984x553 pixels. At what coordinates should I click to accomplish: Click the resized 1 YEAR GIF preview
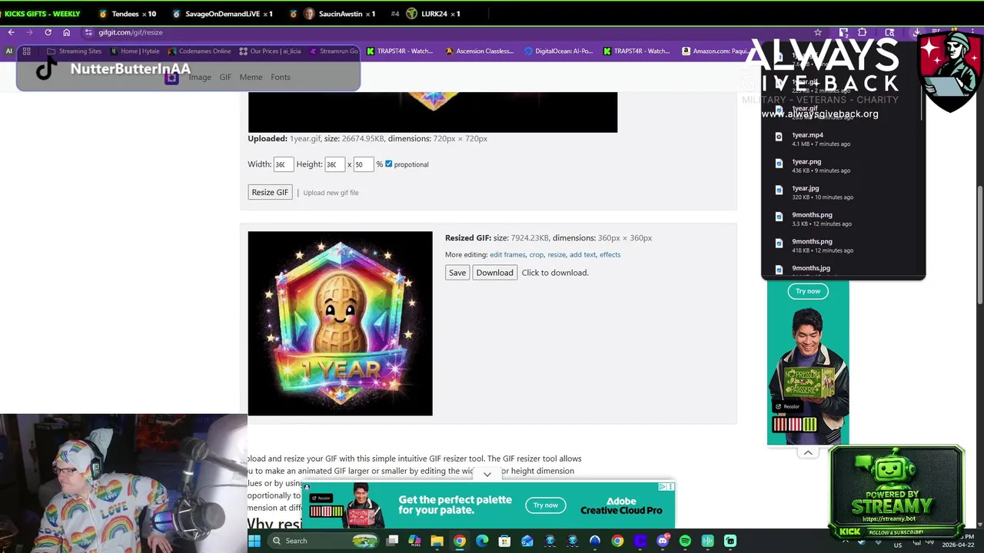340,323
